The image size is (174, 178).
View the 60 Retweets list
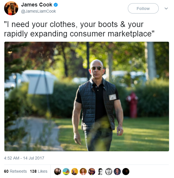15,171
